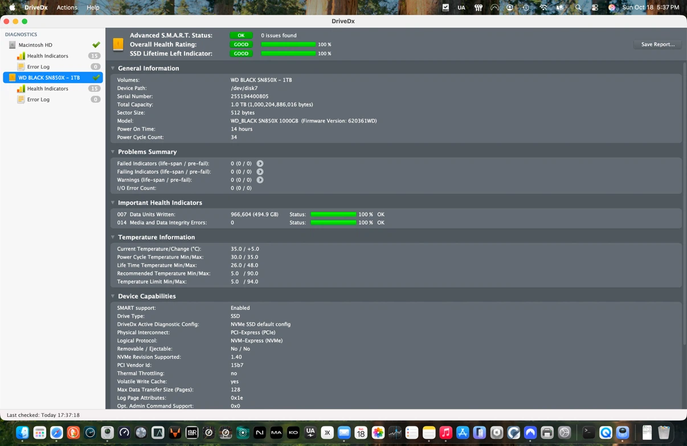The image size is (687, 446).
Task: Collapse the General Information section
Action: (x=113, y=68)
